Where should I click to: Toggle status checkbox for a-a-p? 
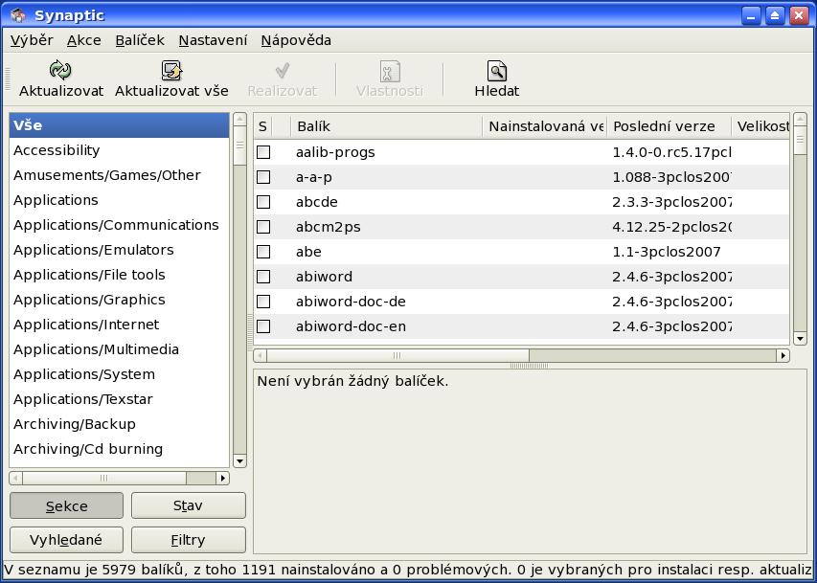coord(263,177)
